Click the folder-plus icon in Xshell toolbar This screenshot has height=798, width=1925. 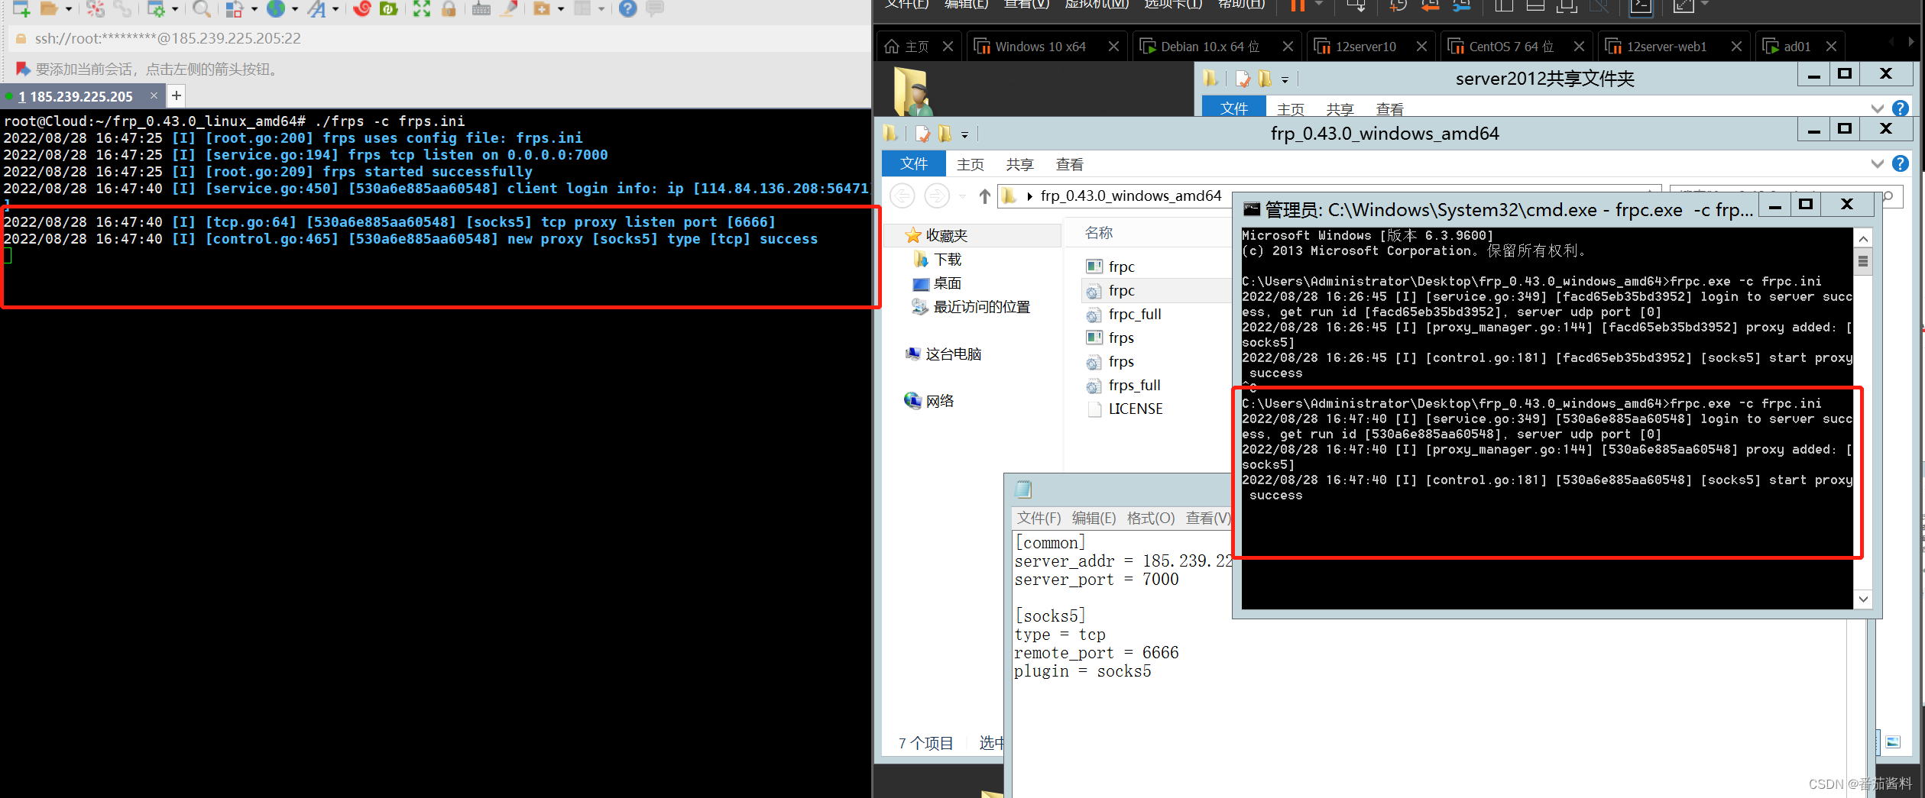click(x=542, y=8)
